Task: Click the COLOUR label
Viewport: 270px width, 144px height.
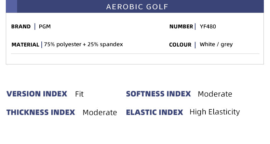Action: pos(180,45)
